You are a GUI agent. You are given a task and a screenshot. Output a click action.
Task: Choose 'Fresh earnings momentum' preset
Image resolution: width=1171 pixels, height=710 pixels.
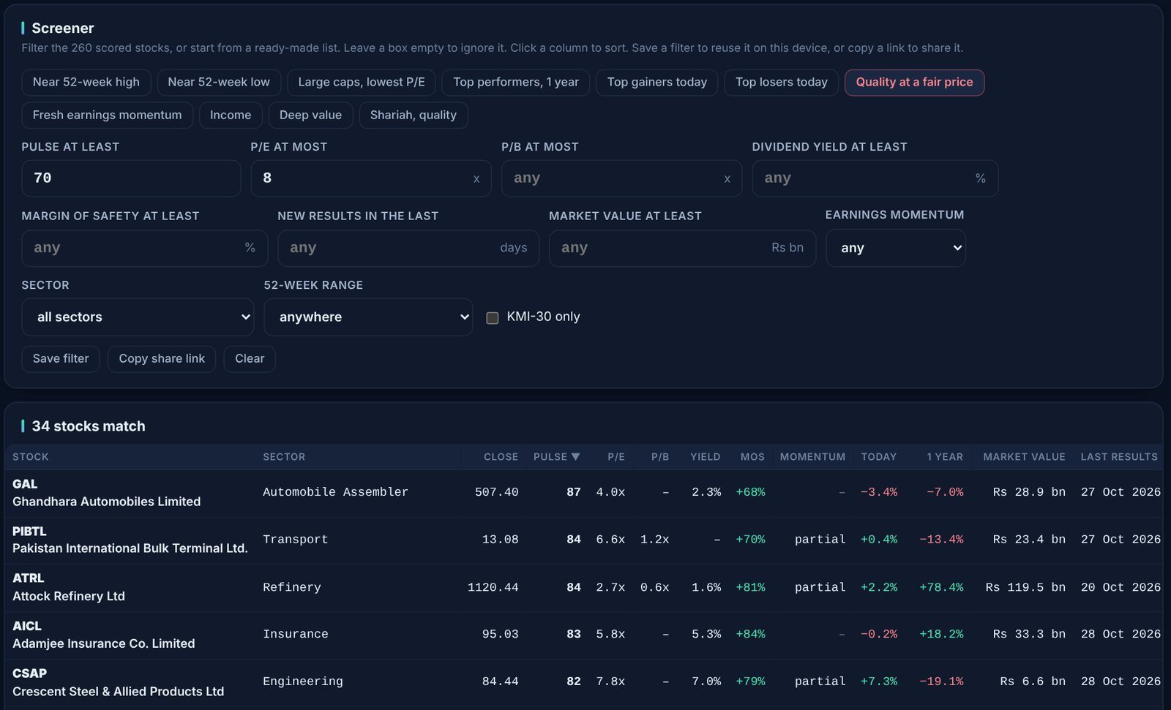pyautogui.click(x=108, y=115)
